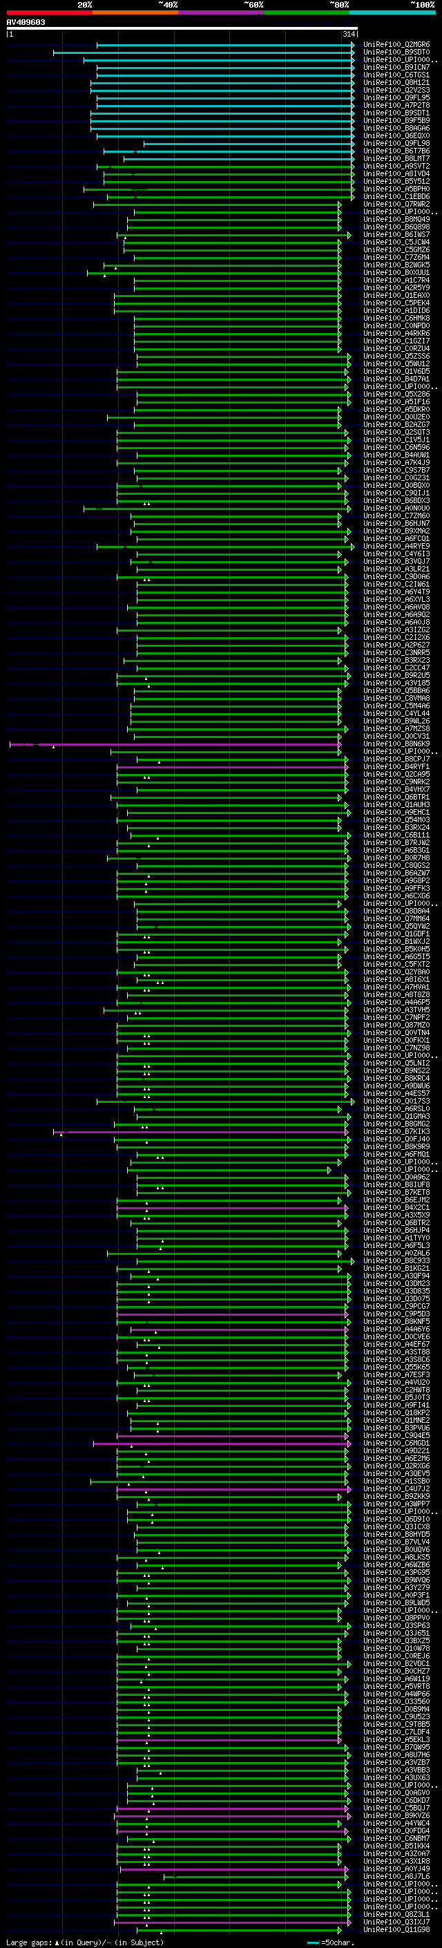Open hit UniRef100_B2VDC1

point(396,1664)
